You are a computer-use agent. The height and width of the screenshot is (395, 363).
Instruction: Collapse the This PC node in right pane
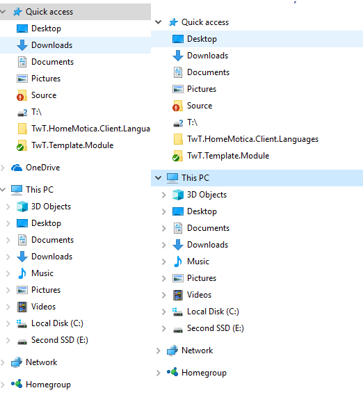pos(158,178)
